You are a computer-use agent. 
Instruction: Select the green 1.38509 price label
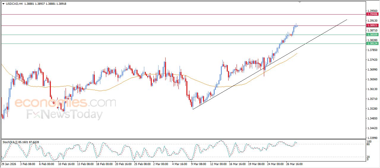[372, 35]
